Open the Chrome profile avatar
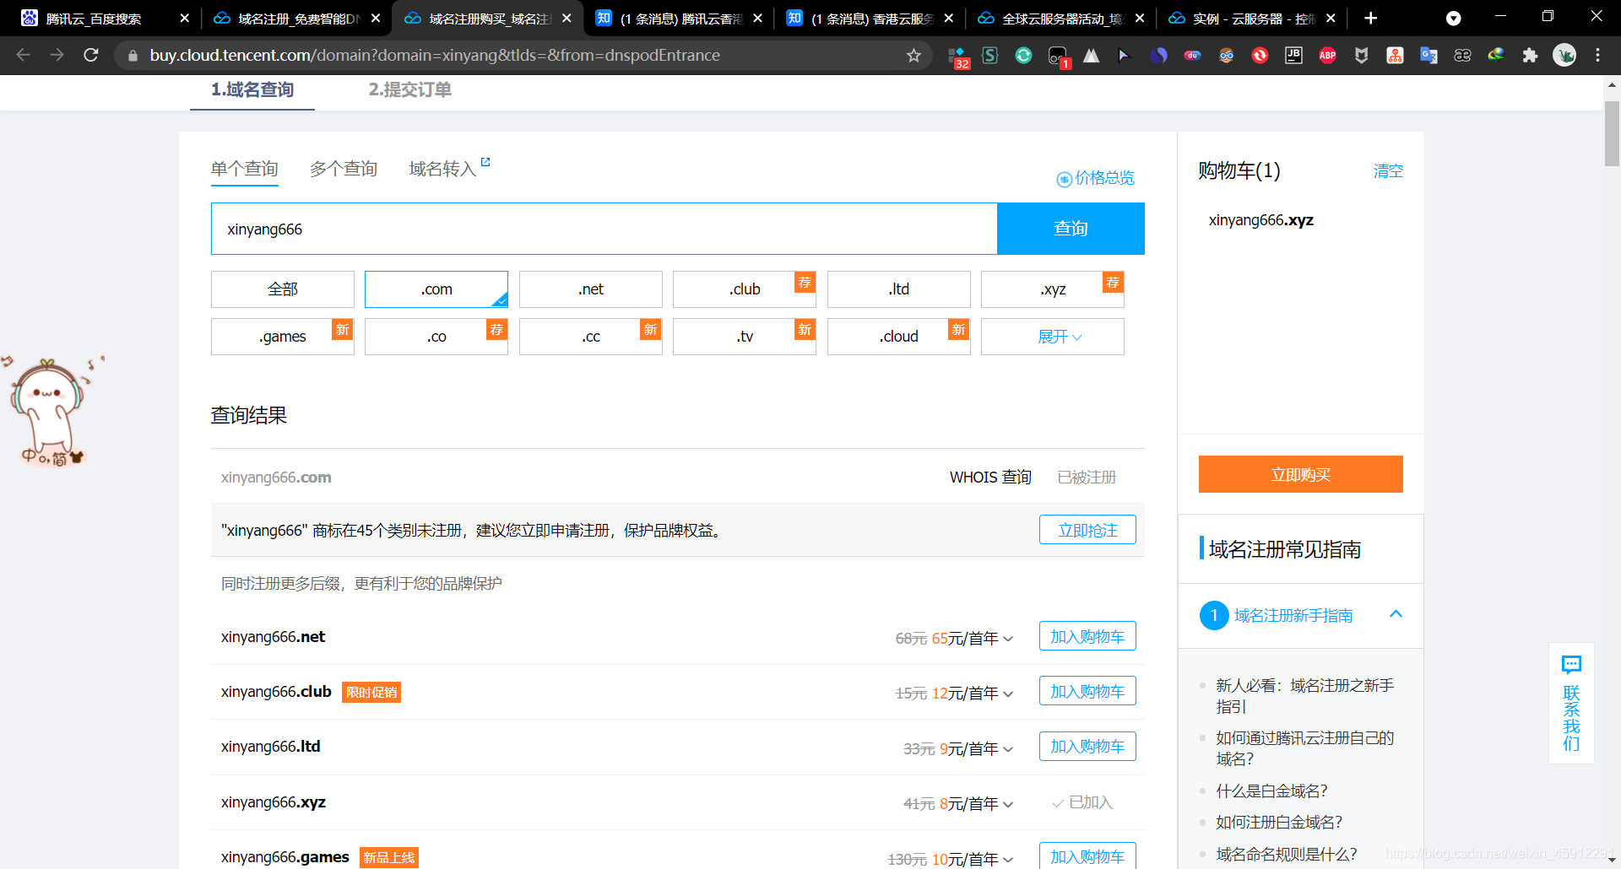The image size is (1621, 869). click(1564, 55)
